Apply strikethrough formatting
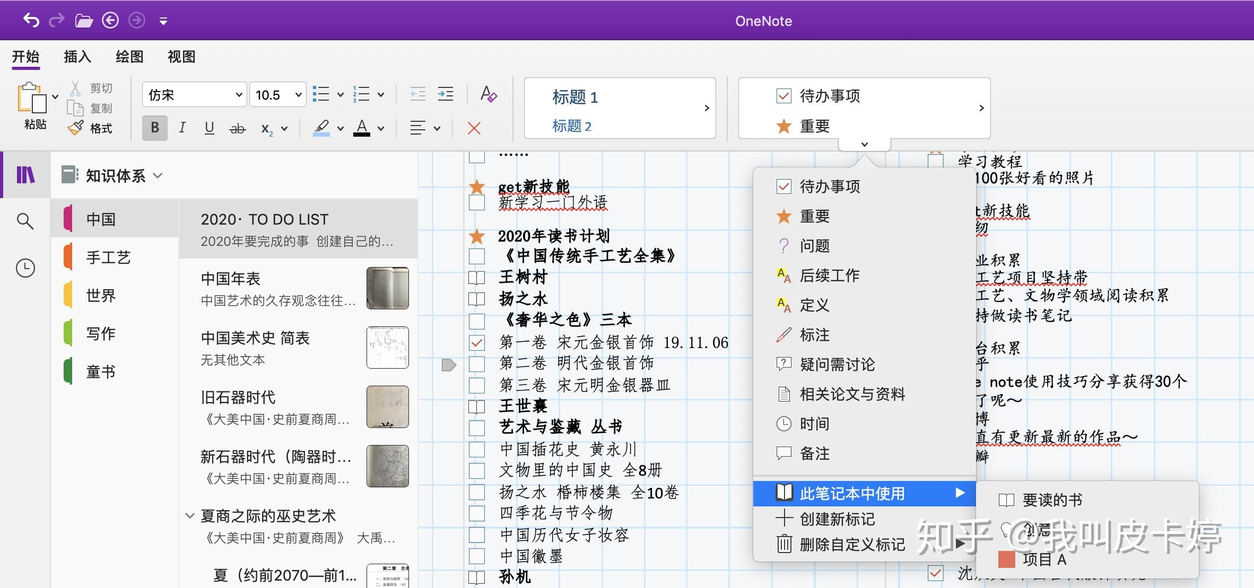Viewport: 1254px width, 588px height. tap(237, 128)
